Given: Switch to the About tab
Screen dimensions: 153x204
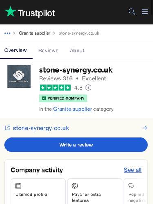Looking at the screenshot, I should click(x=77, y=51).
